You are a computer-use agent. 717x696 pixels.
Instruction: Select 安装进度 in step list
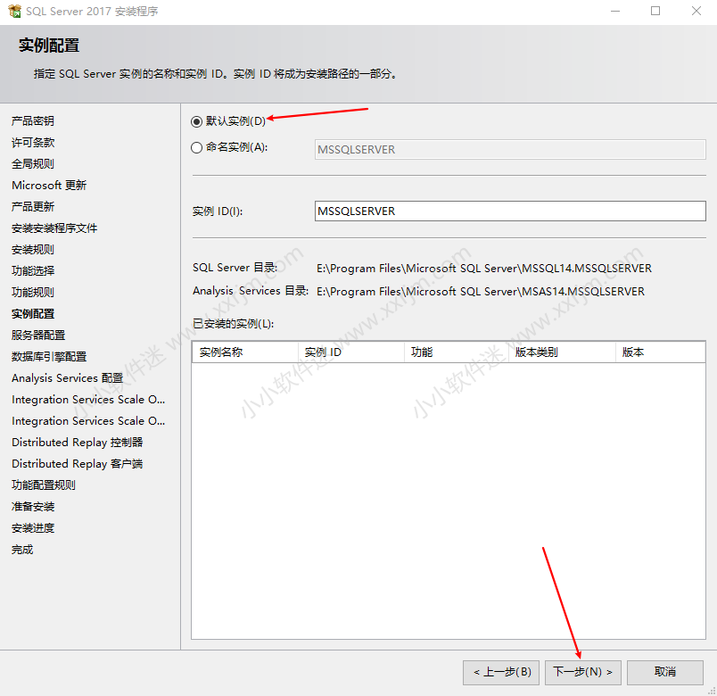pos(33,528)
